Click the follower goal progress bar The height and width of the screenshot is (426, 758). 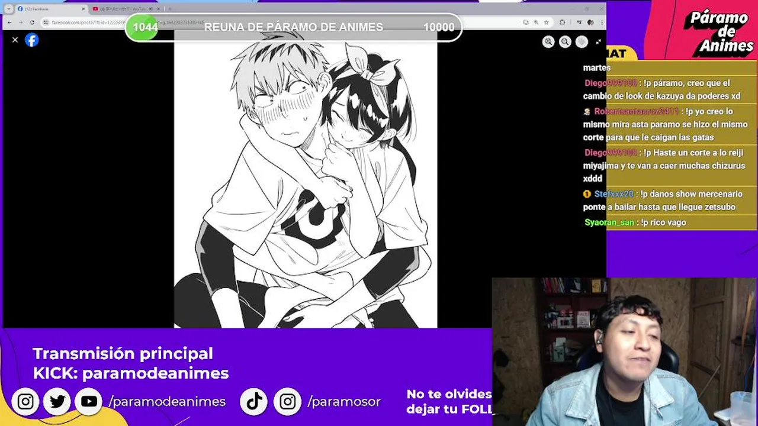[294, 27]
